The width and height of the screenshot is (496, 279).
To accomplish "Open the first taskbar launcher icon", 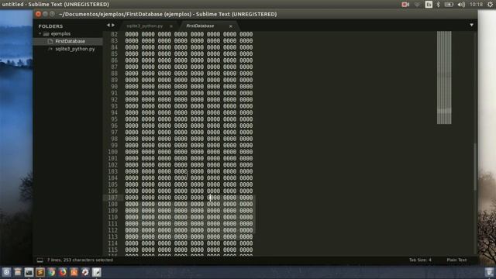I will point(6,272).
